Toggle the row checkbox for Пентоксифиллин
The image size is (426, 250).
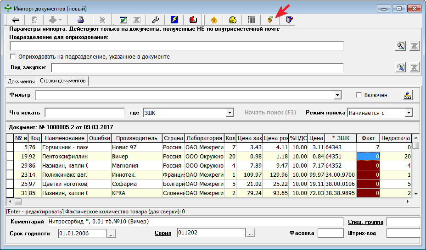10,156
